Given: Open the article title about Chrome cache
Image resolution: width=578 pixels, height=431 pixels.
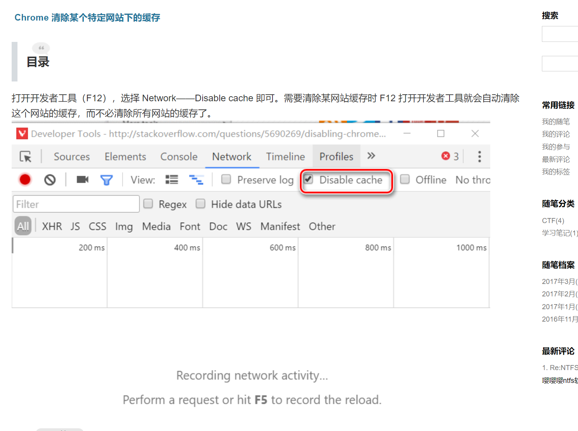Looking at the screenshot, I should coord(87,18).
